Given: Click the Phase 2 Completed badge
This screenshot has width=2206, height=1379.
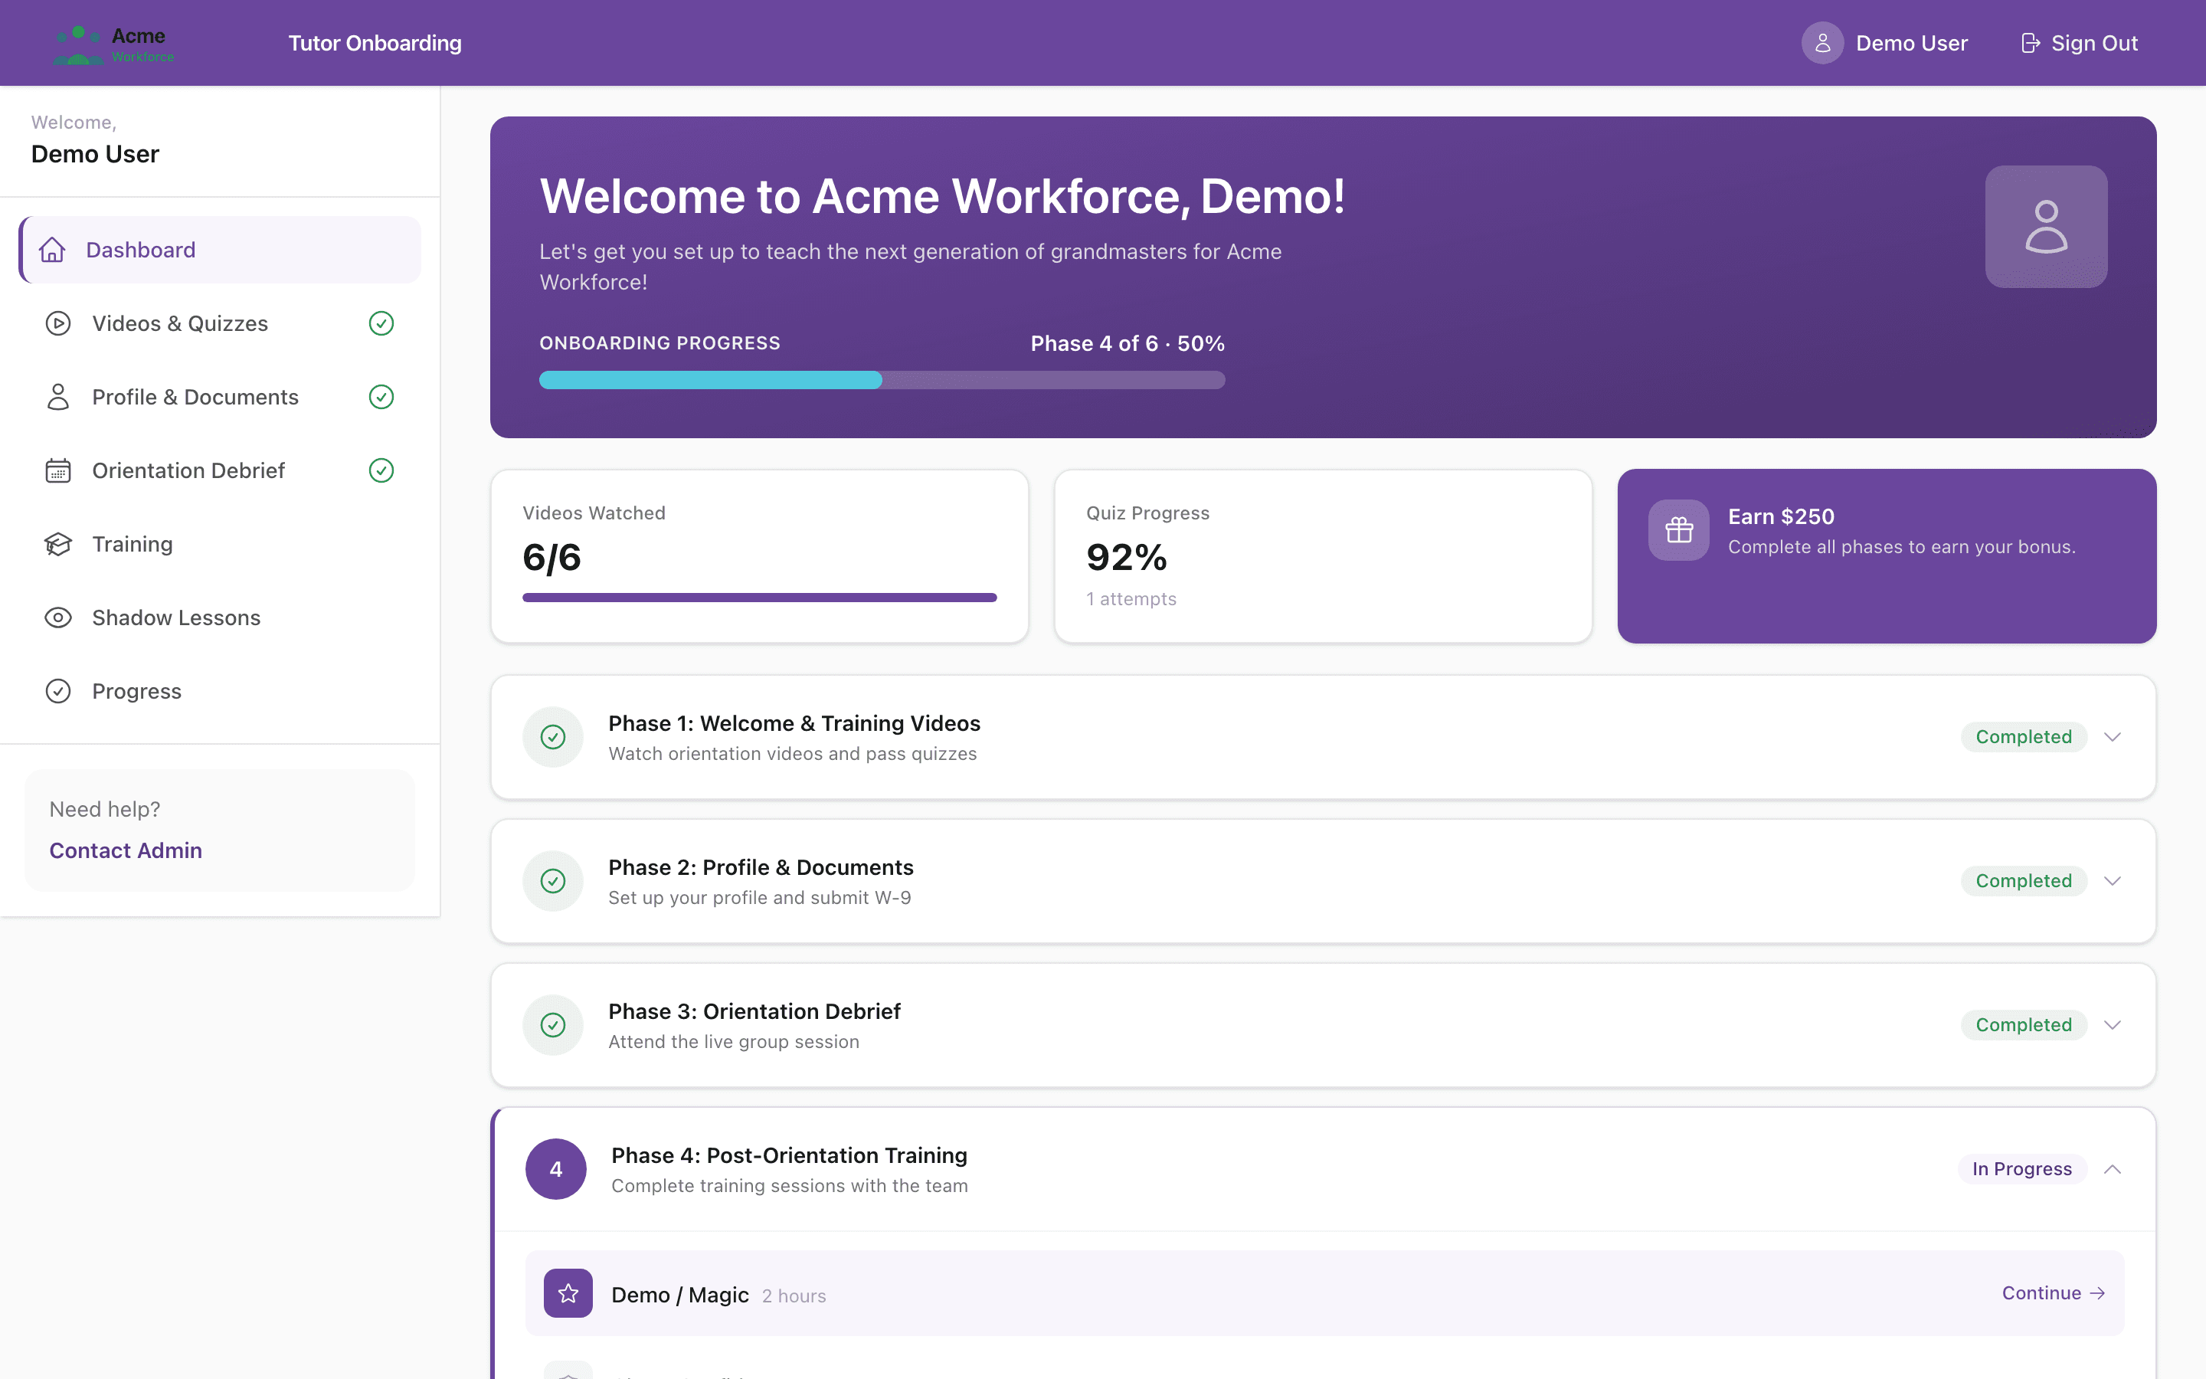Looking at the screenshot, I should [2023, 881].
